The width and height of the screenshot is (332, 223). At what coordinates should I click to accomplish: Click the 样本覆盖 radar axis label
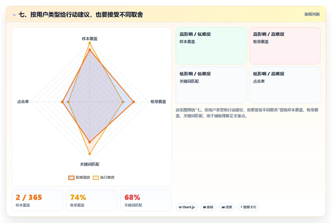click(x=90, y=39)
